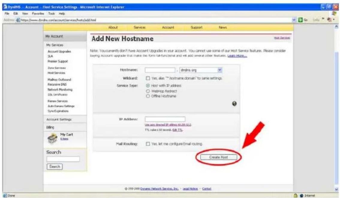Open the Edit menu
340x198 pixels.
click(x=16, y=14)
